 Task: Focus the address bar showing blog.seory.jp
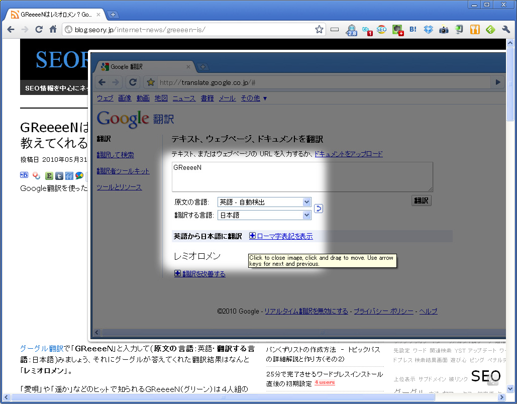(x=191, y=30)
